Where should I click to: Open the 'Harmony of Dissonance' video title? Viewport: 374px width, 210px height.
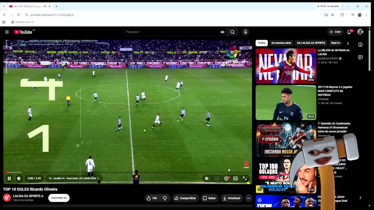tap(334, 127)
